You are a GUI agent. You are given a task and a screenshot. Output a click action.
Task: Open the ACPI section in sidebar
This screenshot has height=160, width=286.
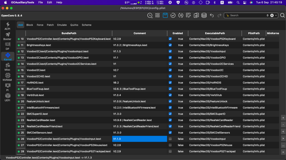[x=8, y=26]
